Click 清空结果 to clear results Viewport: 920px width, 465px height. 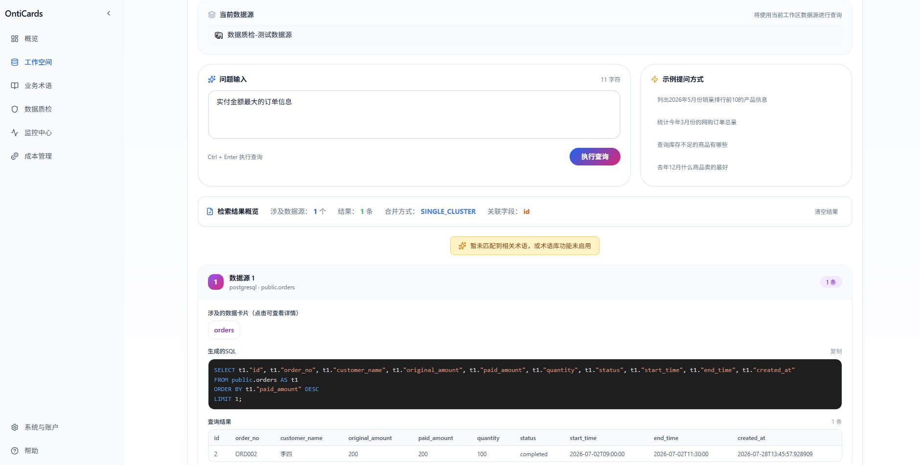pos(826,212)
